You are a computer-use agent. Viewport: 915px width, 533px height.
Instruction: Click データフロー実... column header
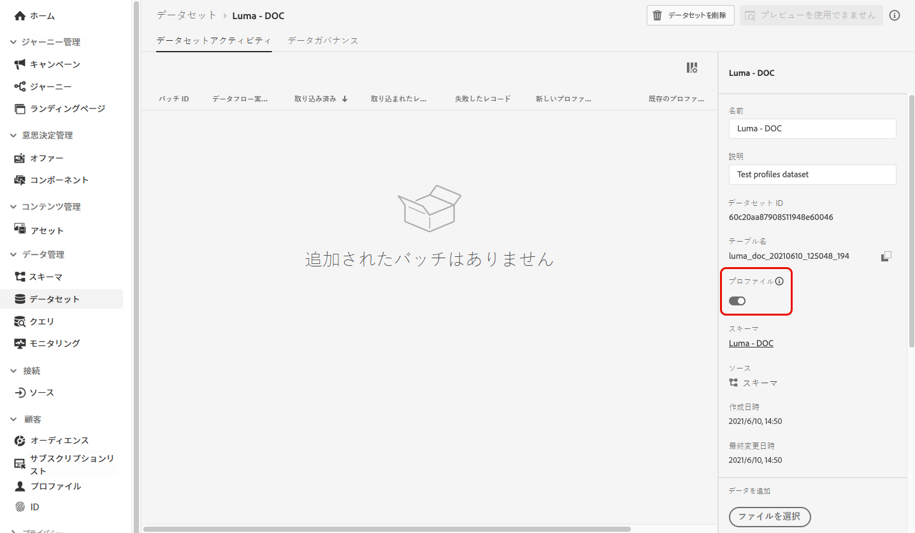point(240,99)
